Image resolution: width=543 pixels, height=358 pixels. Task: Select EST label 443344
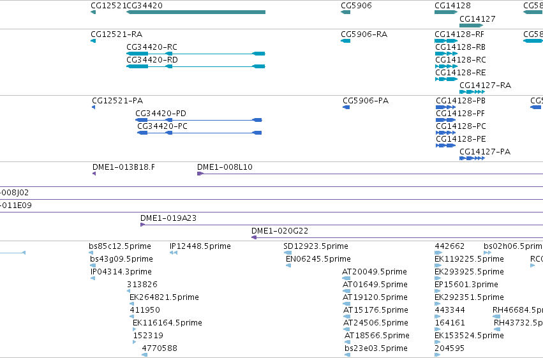pos(450,310)
